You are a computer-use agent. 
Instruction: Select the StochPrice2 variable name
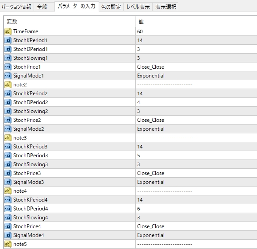click(x=27, y=120)
